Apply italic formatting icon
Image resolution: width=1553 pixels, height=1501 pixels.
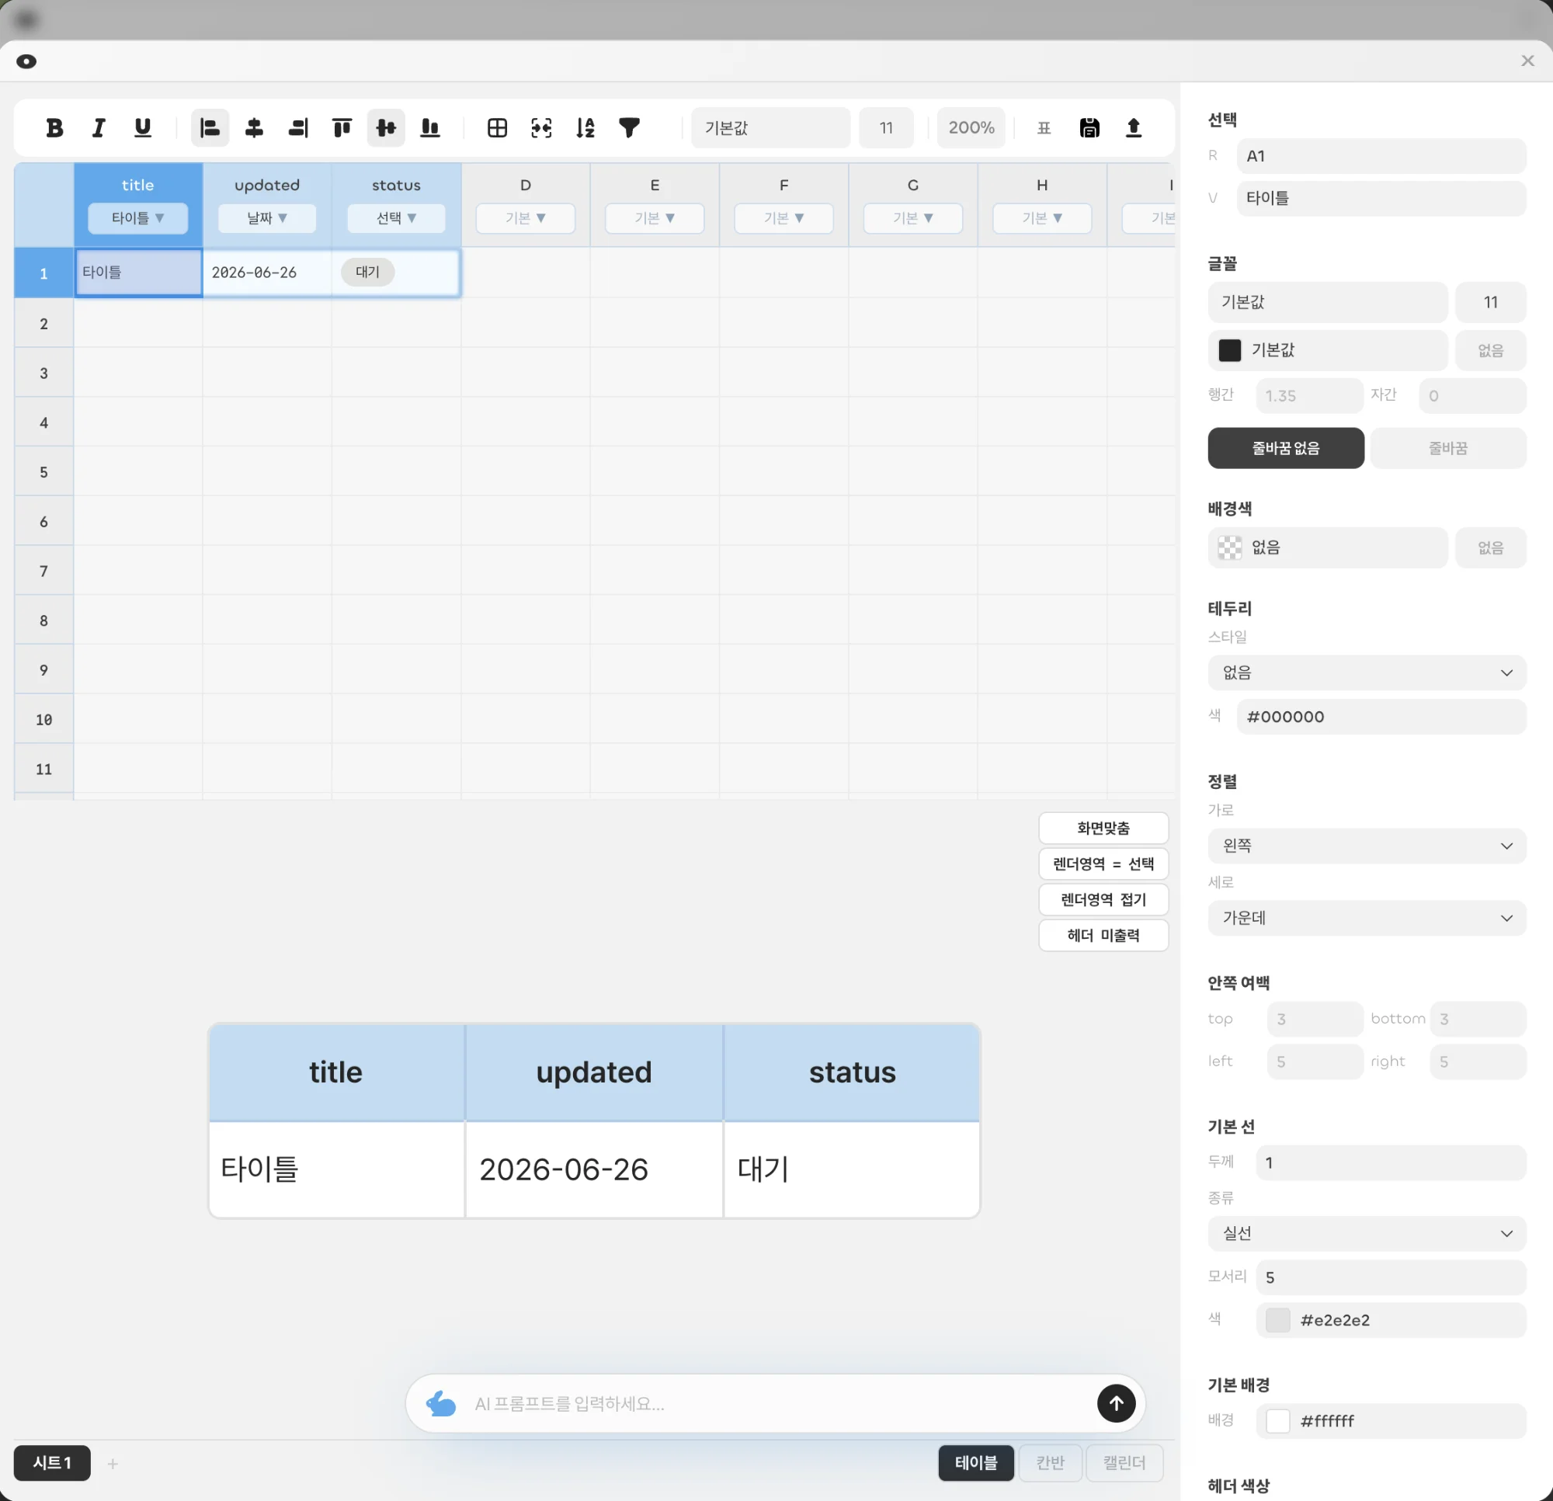point(99,127)
